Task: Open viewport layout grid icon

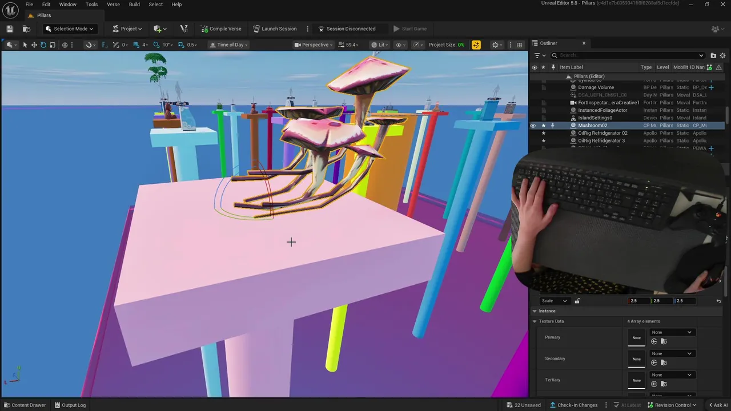Action: click(x=519, y=45)
